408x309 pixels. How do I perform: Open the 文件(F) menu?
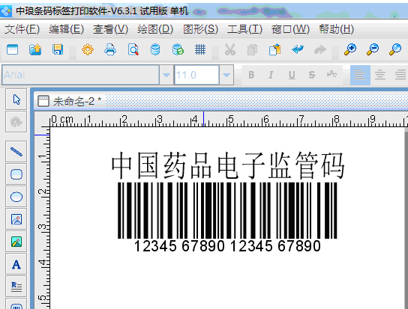tap(22, 29)
